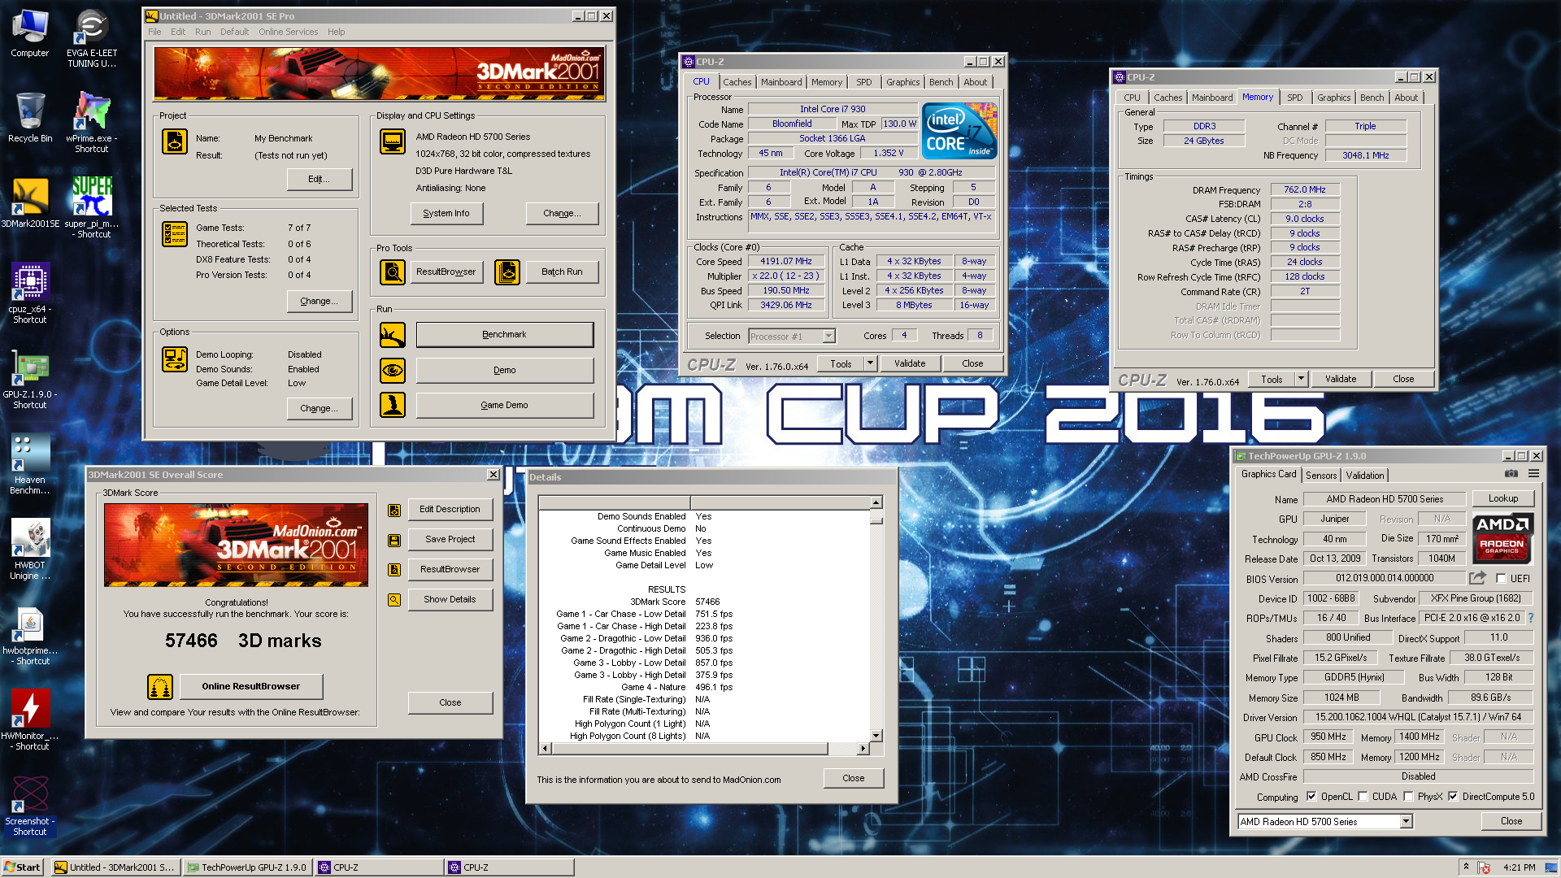Click Save Project button
This screenshot has width=1561, height=878.
click(x=450, y=539)
